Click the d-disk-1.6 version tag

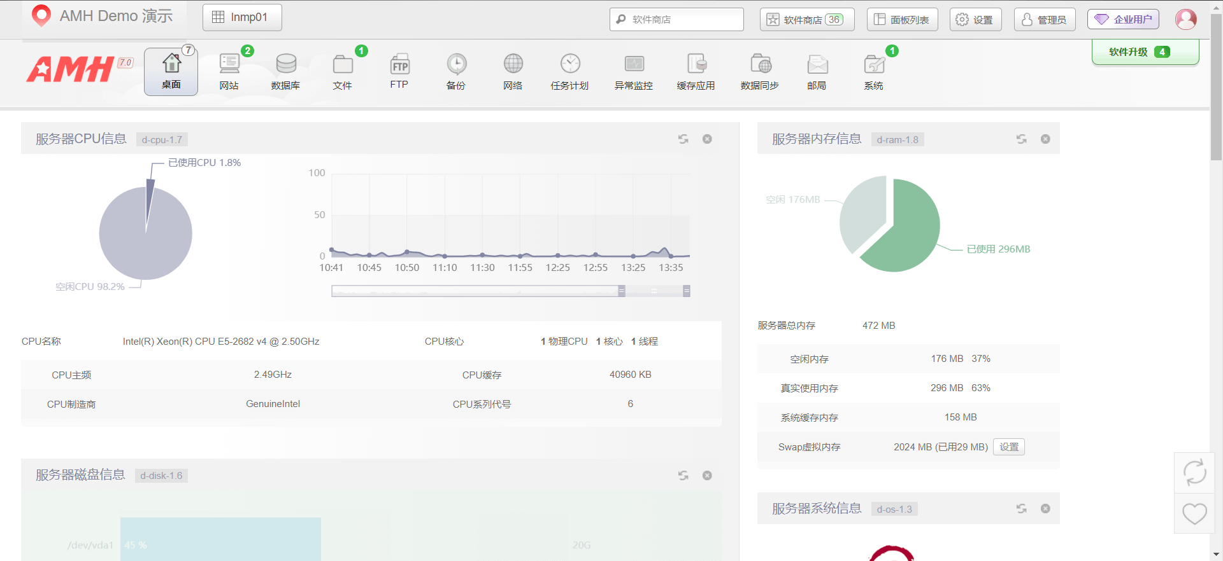[x=161, y=475]
